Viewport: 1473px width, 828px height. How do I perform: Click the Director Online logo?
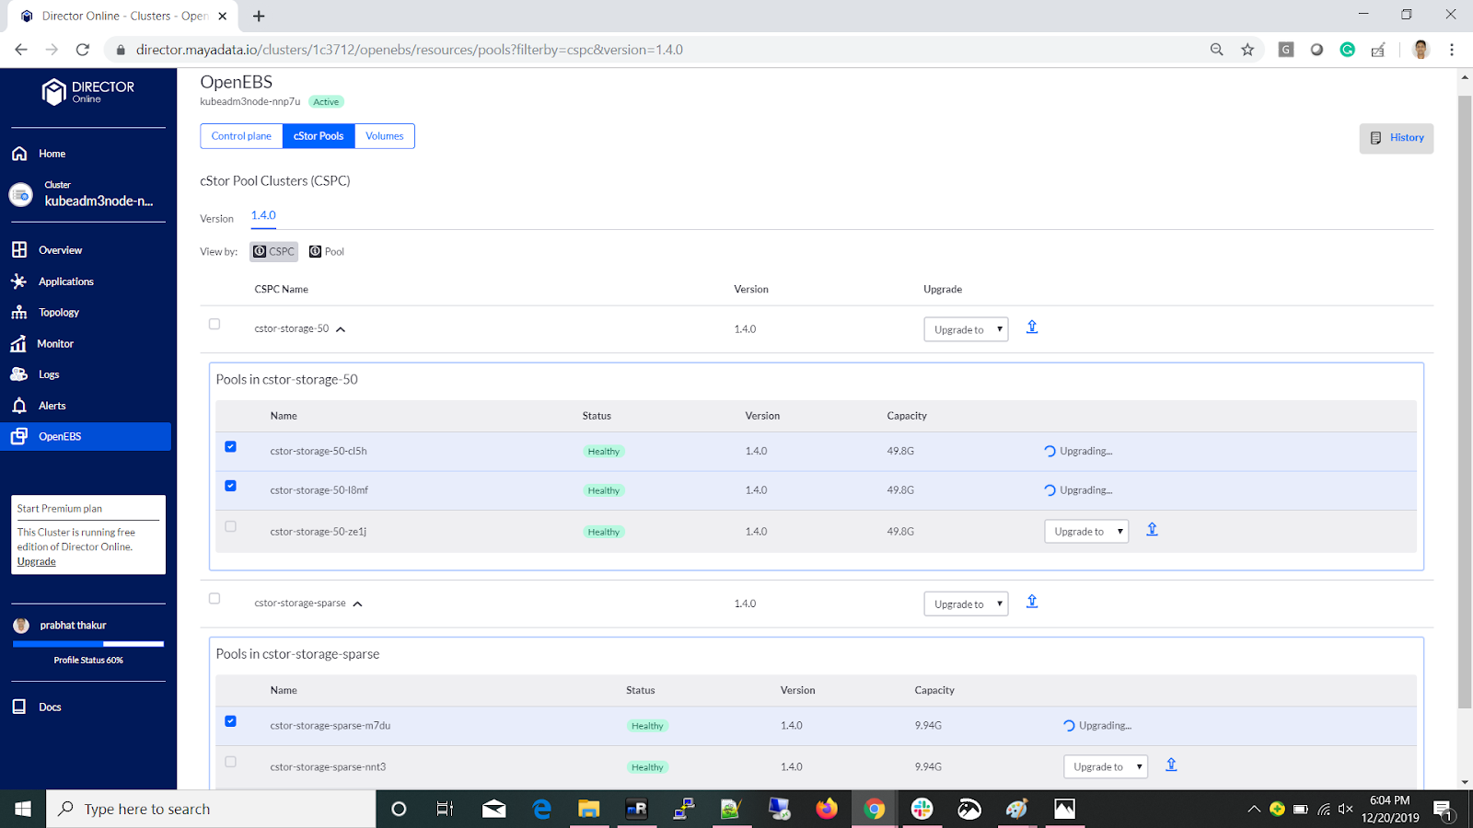click(88, 91)
